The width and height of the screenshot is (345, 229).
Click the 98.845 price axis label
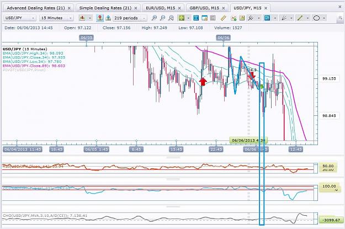[329, 116]
